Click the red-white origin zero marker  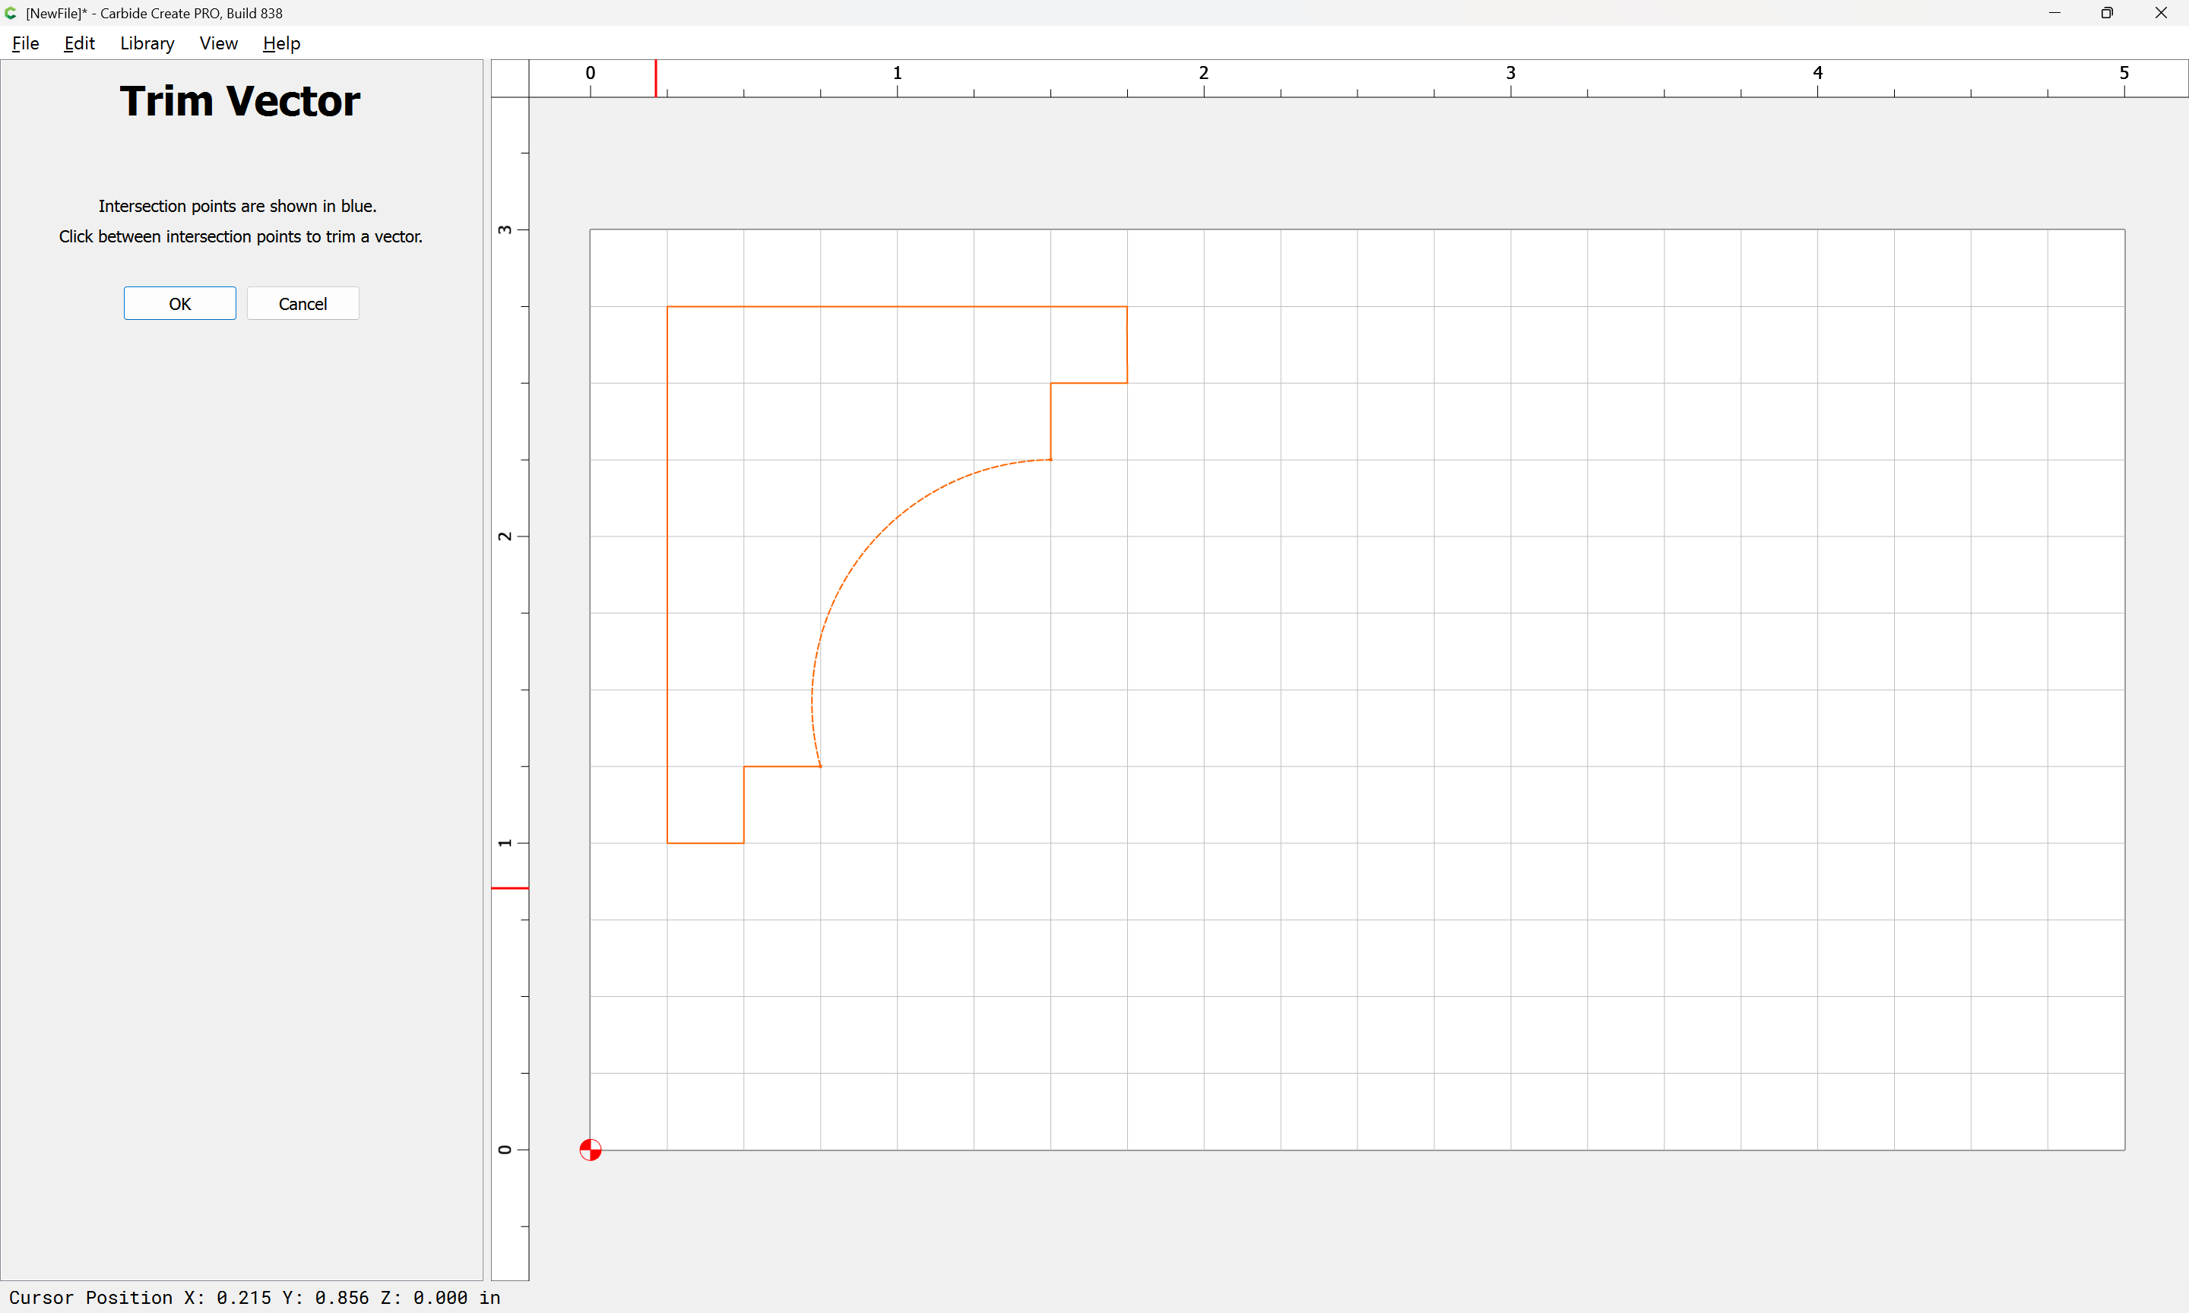click(x=590, y=1150)
